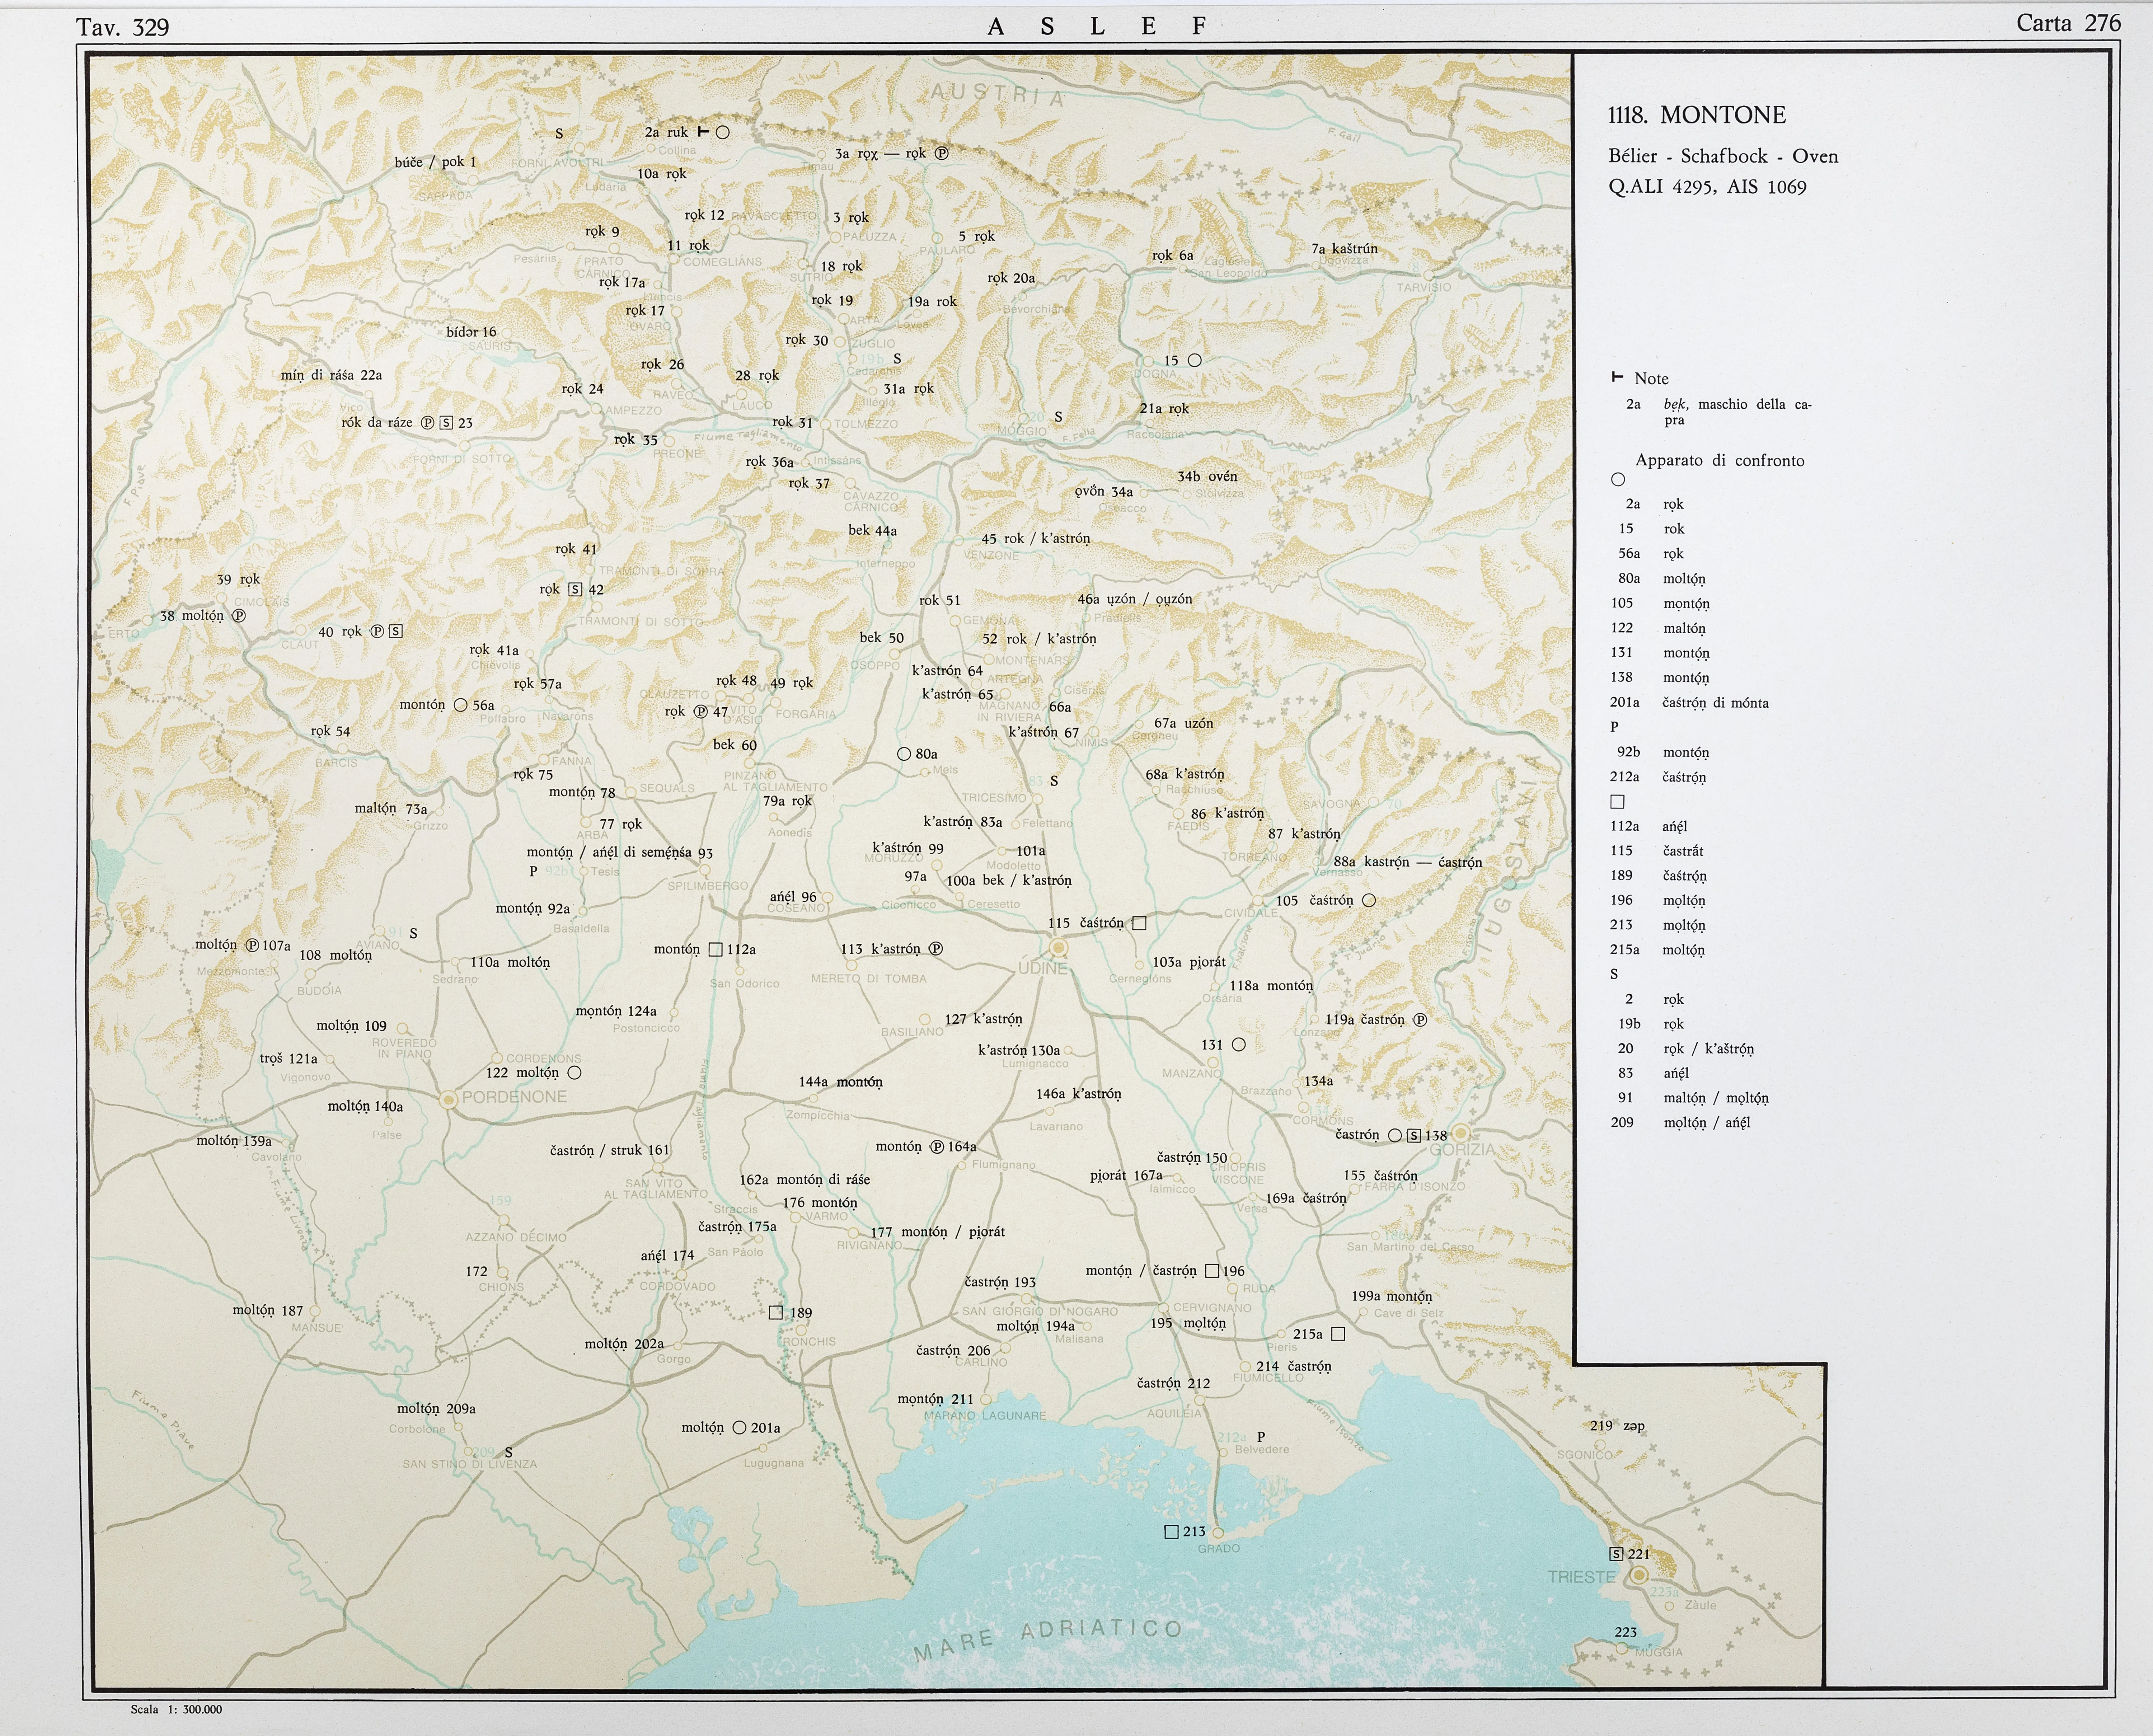Click the square symbol beside 213 Grado
Image resolution: width=2153 pixels, height=1736 pixels.
[x=1172, y=1531]
